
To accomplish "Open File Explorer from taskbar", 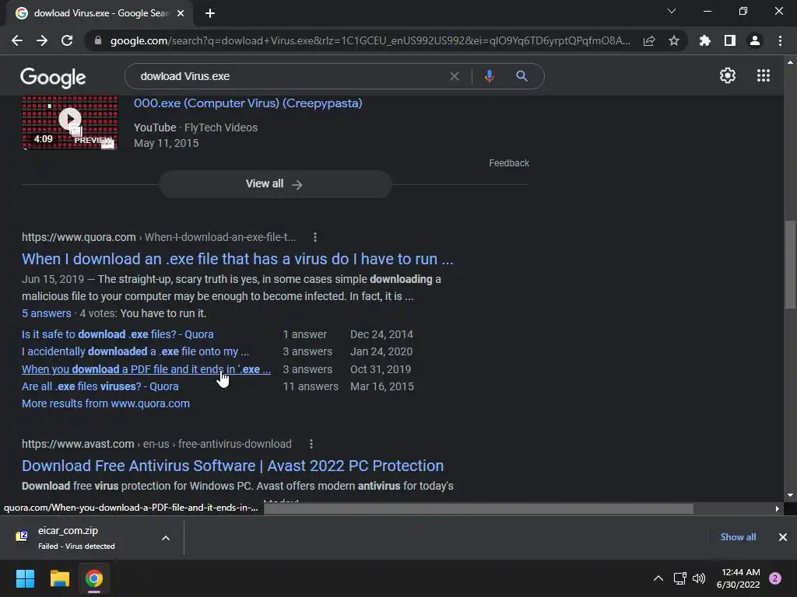I will click(59, 578).
